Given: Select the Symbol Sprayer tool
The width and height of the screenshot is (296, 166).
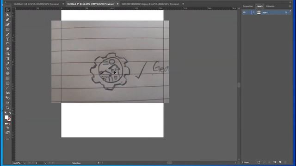Looking at the screenshot, I should pyautogui.click(x=7, y=73).
